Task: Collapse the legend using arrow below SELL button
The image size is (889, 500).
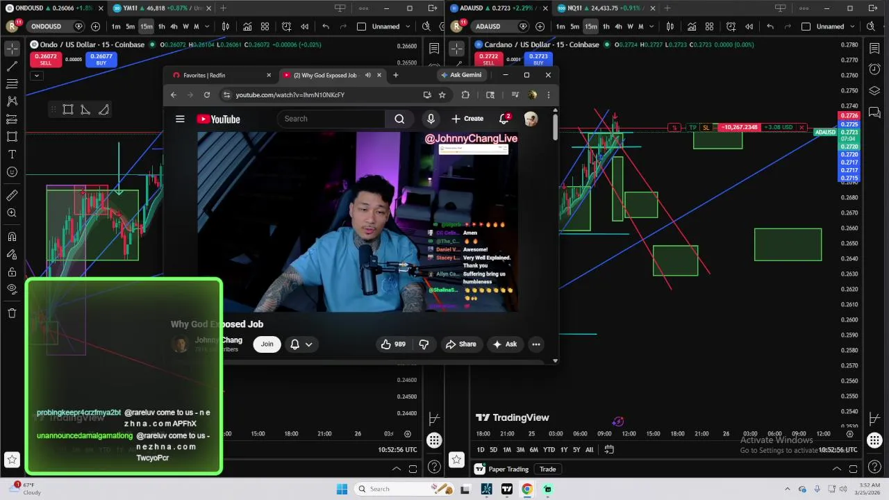Action: [37, 75]
